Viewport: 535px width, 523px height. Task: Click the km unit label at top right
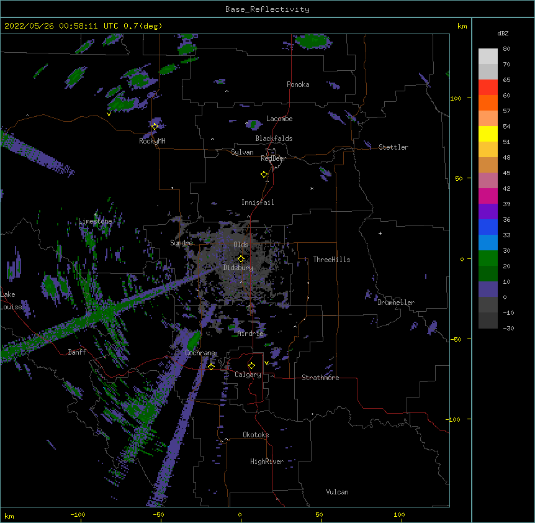pos(462,26)
